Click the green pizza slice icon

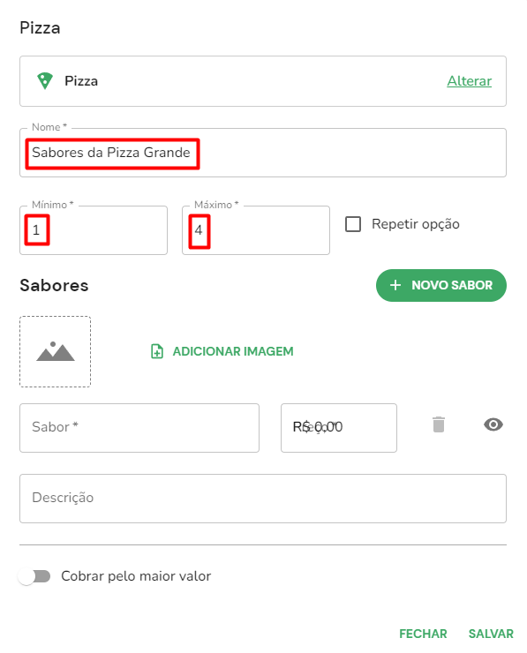(45, 81)
